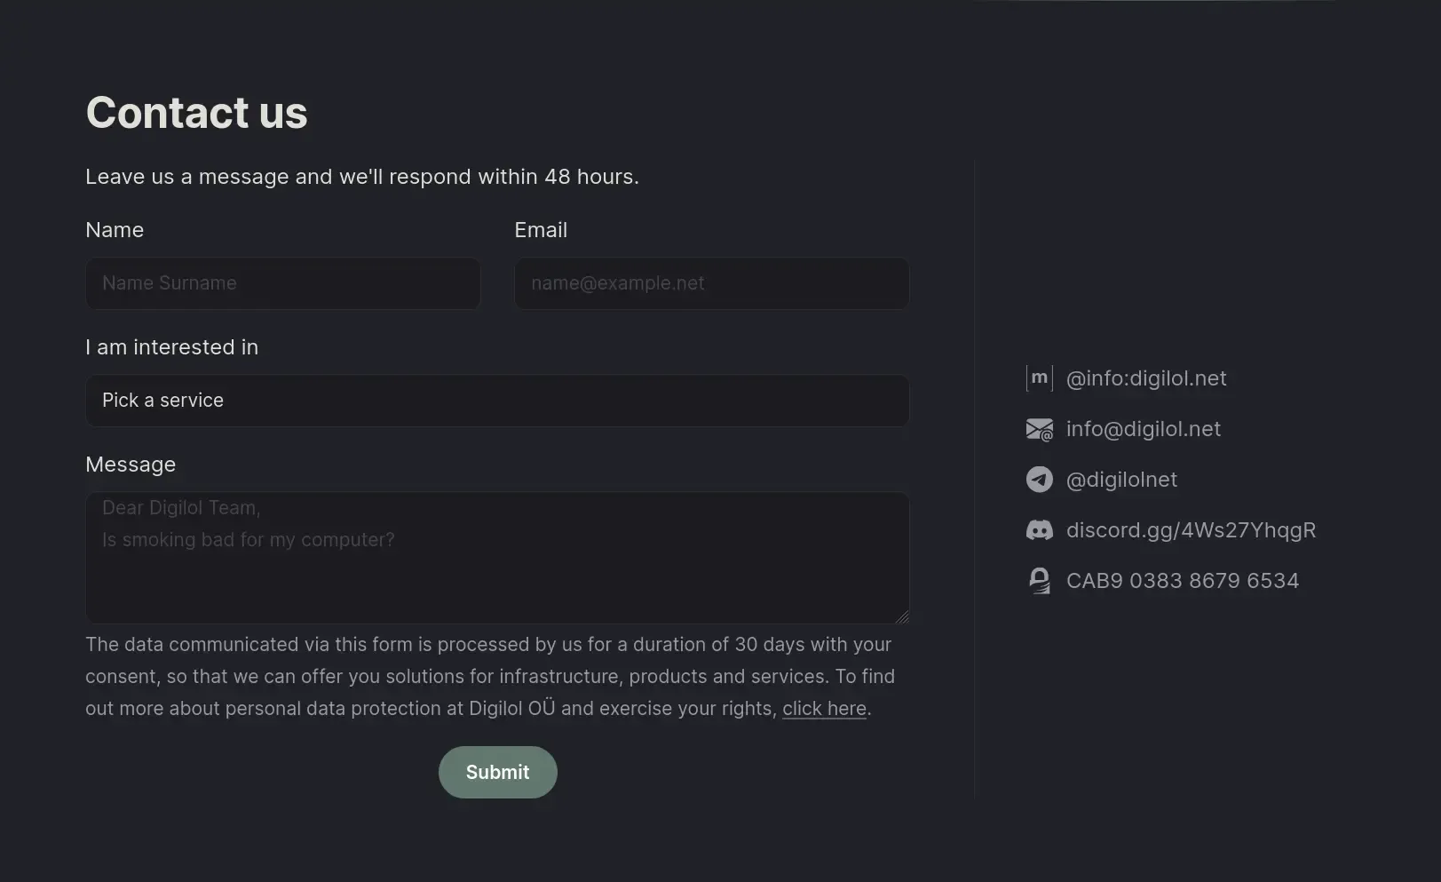Click the Telegram paper plane icon
Viewport: 1441px width, 882px height.
click(x=1039, y=480)
